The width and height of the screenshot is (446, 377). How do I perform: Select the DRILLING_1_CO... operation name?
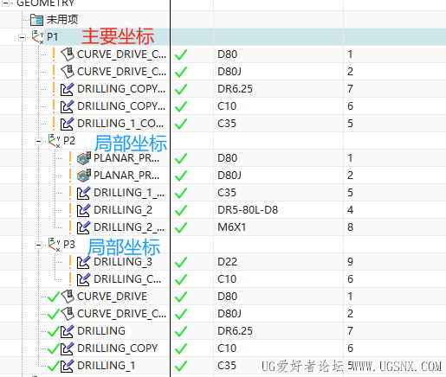click(120, 124)
